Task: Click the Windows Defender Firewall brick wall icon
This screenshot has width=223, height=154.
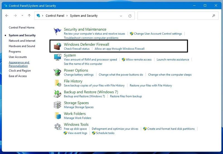Action: tap(57, 46)
